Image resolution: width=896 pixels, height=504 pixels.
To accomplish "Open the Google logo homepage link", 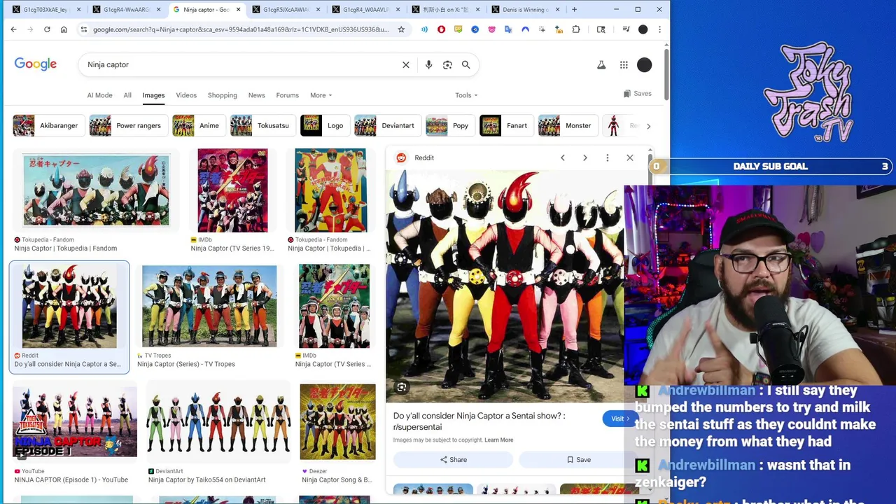I will point(36,64).
